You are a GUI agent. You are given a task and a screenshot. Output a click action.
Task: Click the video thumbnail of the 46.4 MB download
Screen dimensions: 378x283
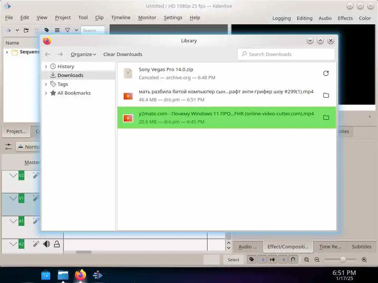tap(128, 96)
